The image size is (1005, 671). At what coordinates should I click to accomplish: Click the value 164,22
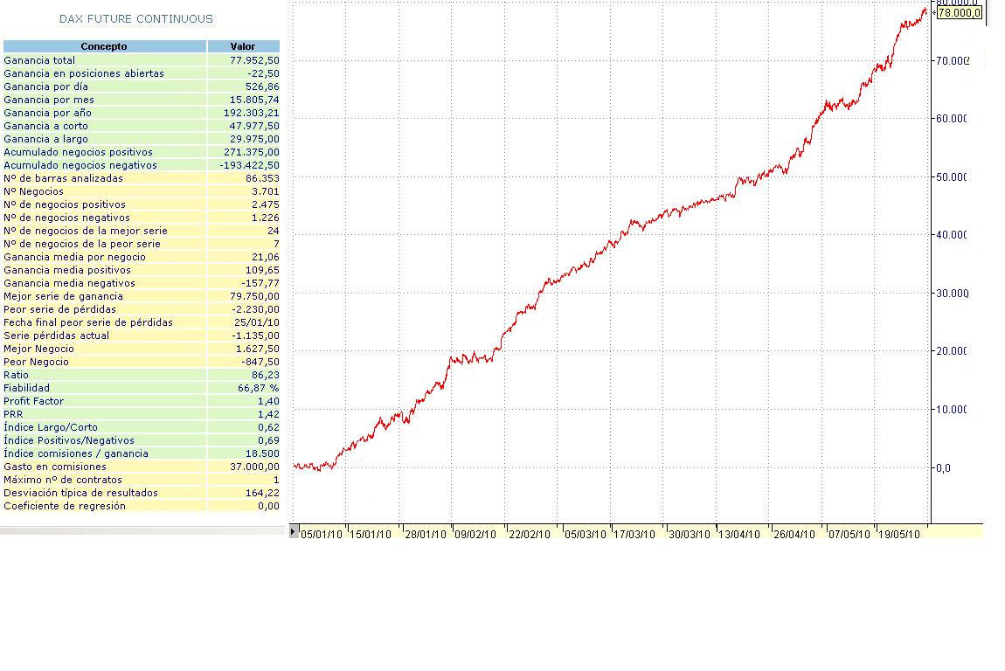point(262,493)
